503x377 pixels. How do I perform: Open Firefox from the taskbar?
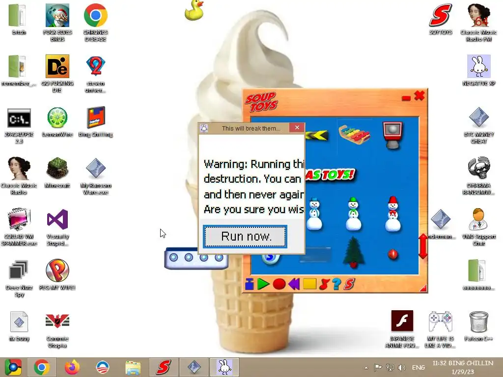72,367
